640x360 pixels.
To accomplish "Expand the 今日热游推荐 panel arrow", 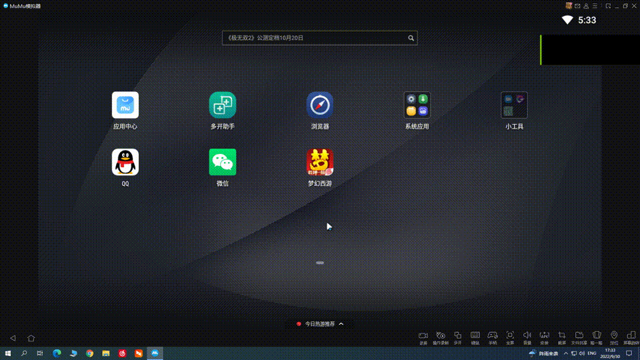I will coord(341,324).
